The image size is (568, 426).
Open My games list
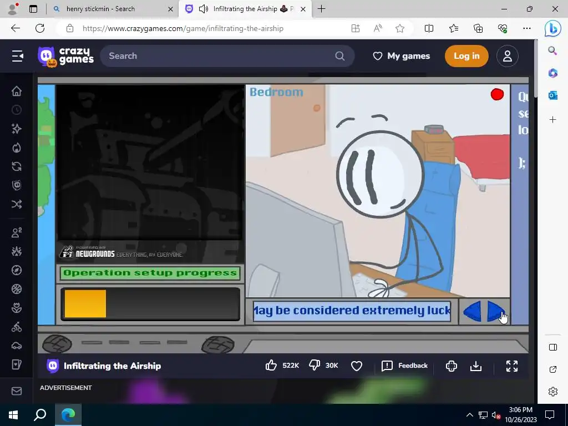click(402, 56)
